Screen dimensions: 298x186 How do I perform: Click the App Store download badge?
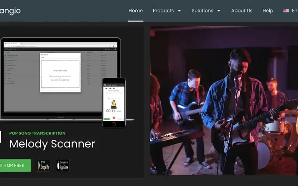[x=63, y=165]
